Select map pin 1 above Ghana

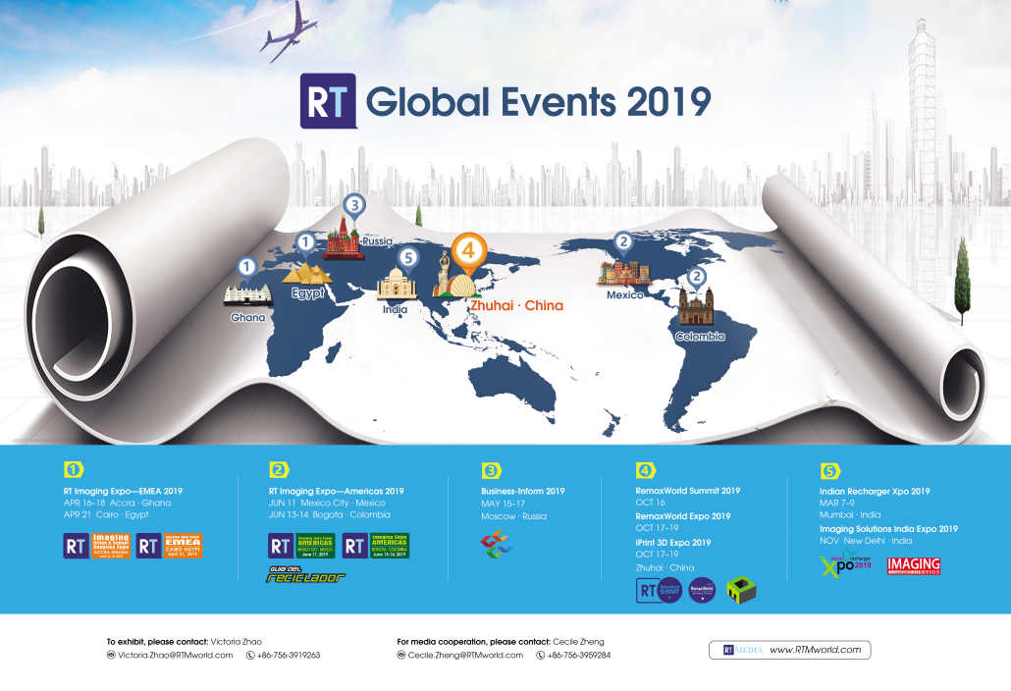[x=246, y=268]
